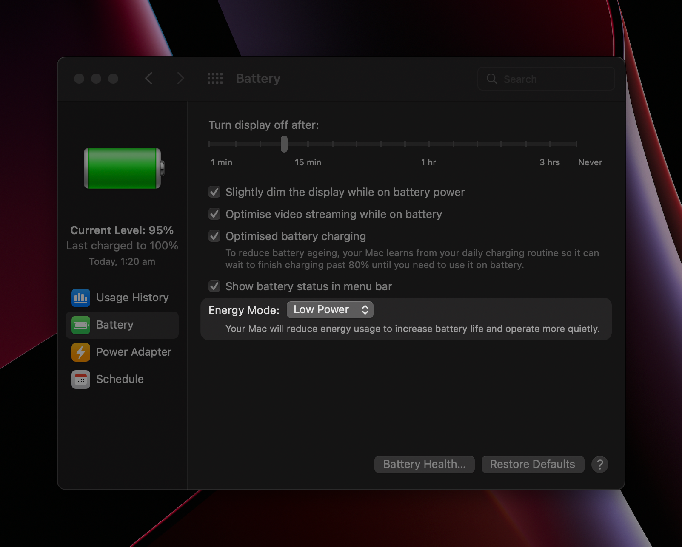682x547 pixels.
Task: Open the Energy Mode Low Power dropdown
Action: coord(330,310)
